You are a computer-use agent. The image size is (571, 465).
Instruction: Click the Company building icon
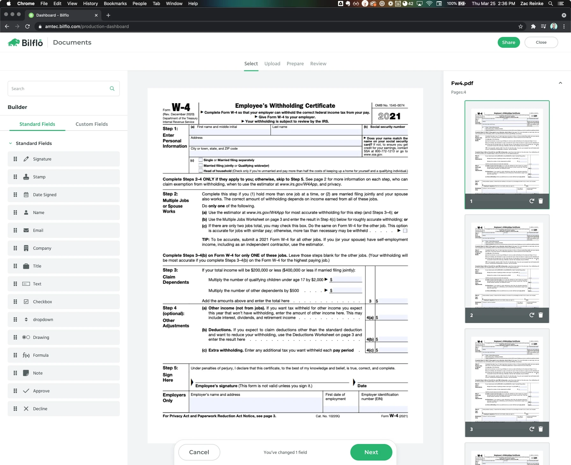pos(26,248)
